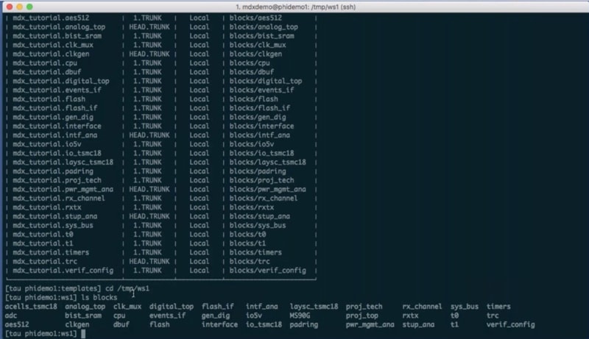This screenshot has height=339, width=589.
Task: Click the terminal cursor at the ws1 prompt
Action: 83,333
